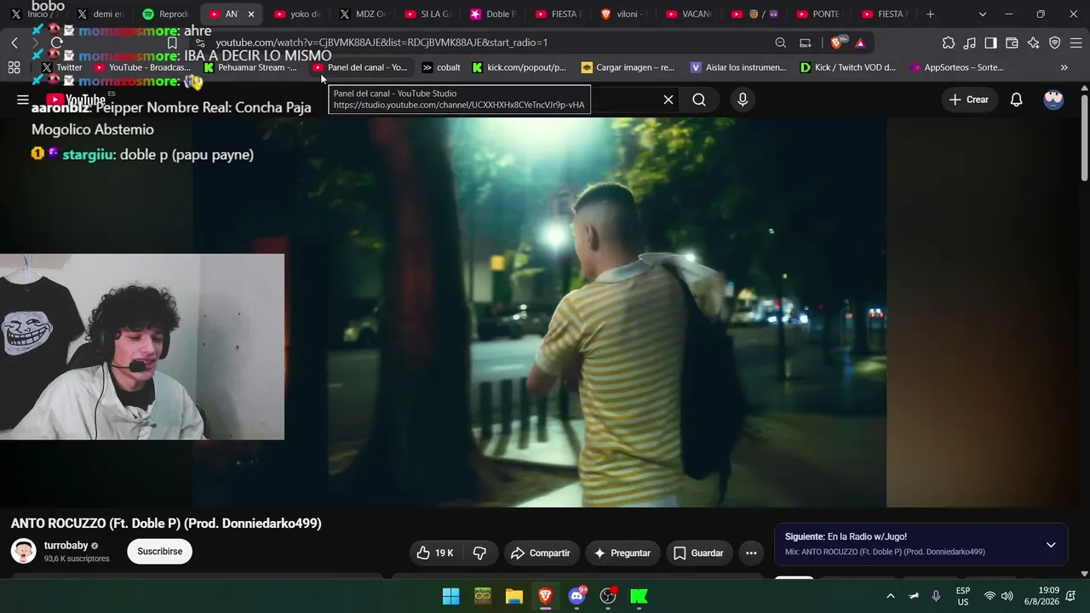Viewport: 1090px width, 613px height.
Task: Open the YouTube - Broadcas... bookmark
Action: pos(142,67)
